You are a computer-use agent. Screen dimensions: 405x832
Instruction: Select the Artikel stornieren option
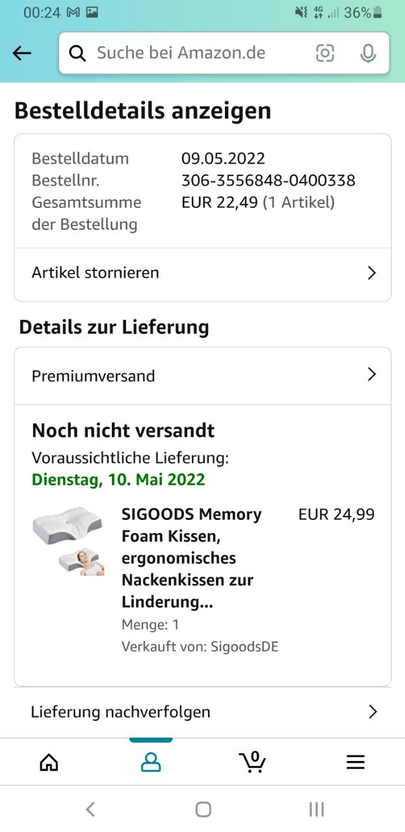[96, 272]
